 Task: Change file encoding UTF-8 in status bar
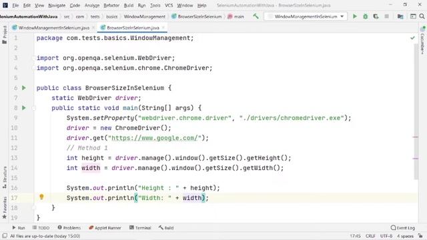(x=386, y=236)
